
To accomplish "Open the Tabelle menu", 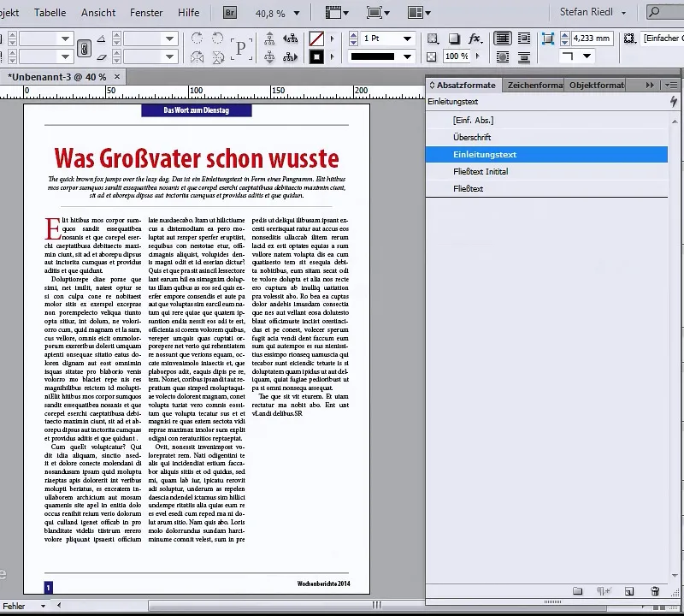I will click(x=50, y=13).
